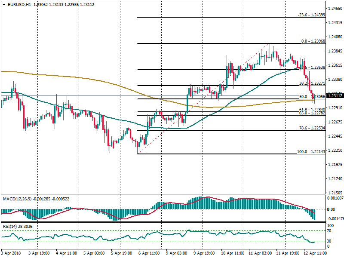344x258 pixels.
Task: Click the RSI 70 level marker
Action: [x=330, y=232]
